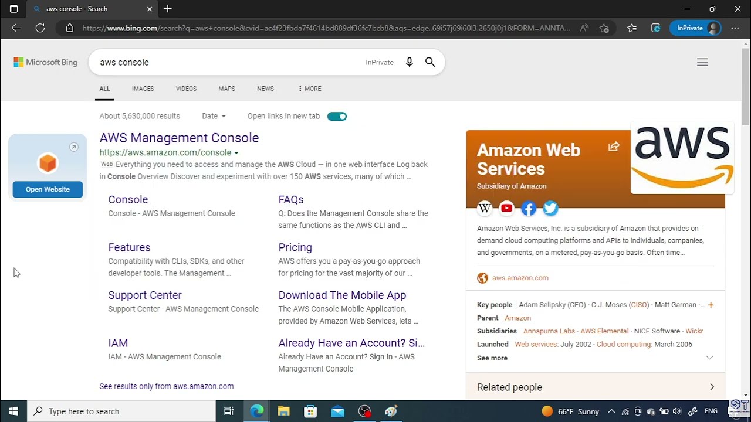Open the Features sublink

(129, 247)
